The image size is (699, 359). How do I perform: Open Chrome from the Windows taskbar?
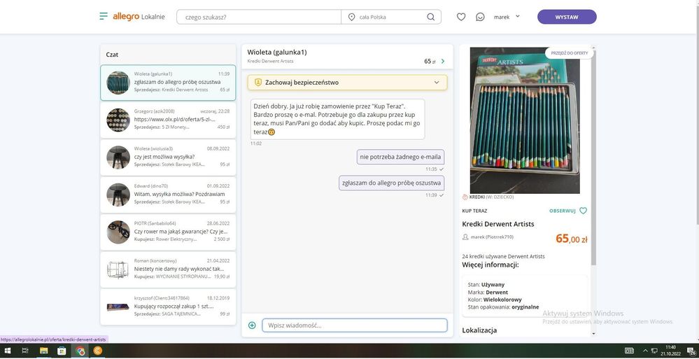[x=81, y=351]
